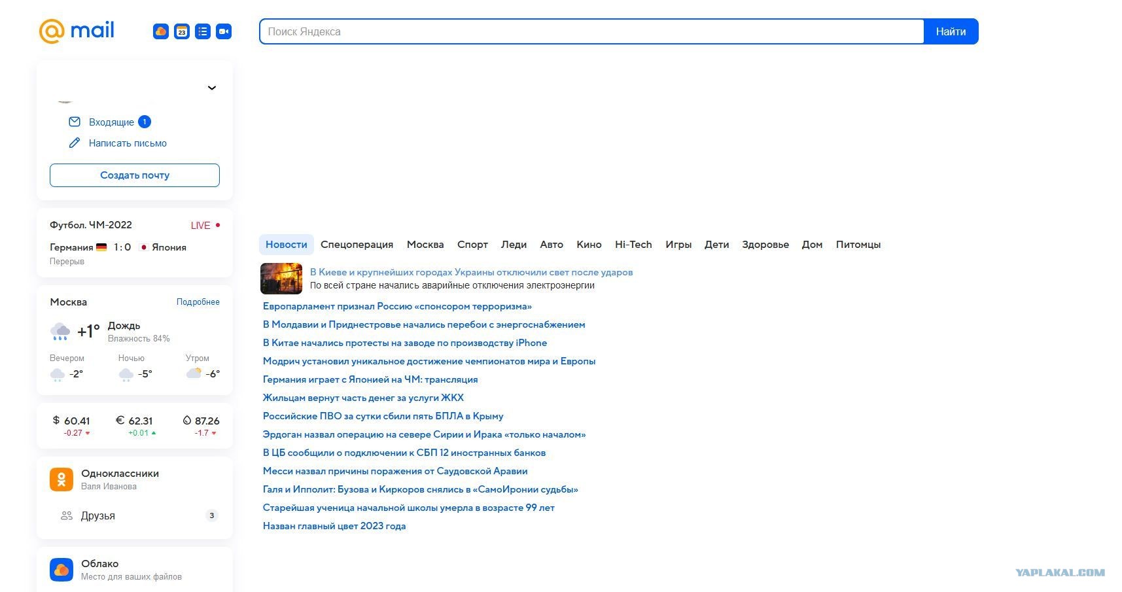
Task: Click the dollar currency symbol
Action: click(x=56, y=420)
